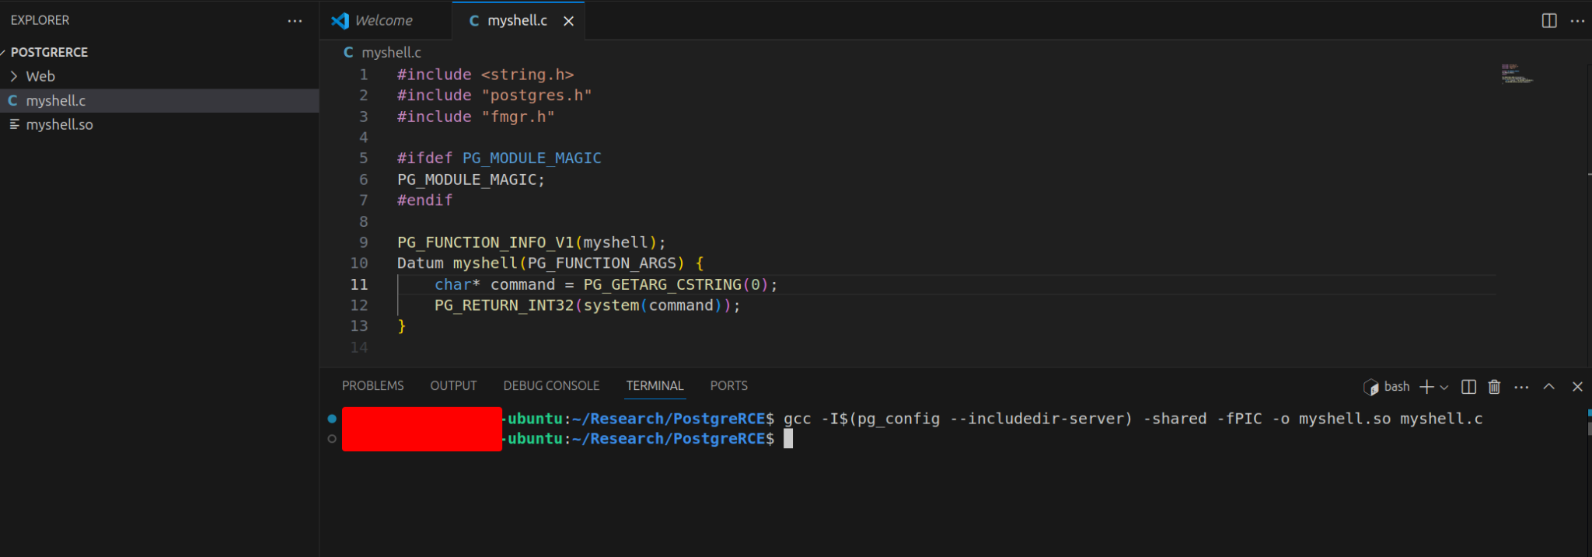Image resolution: width=1592 pixels, height=557 pixels.
Task: Click the closing brace on line 13
Action: coord(401,326)
